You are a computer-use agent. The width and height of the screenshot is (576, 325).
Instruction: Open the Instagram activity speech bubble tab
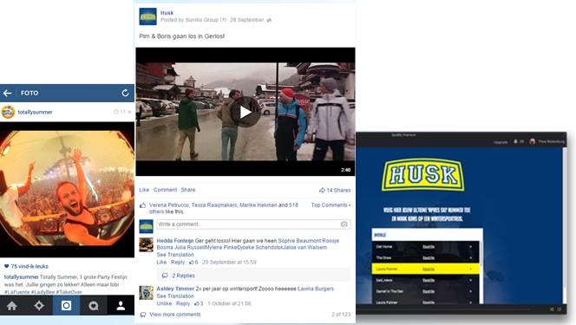pos(94,306)
